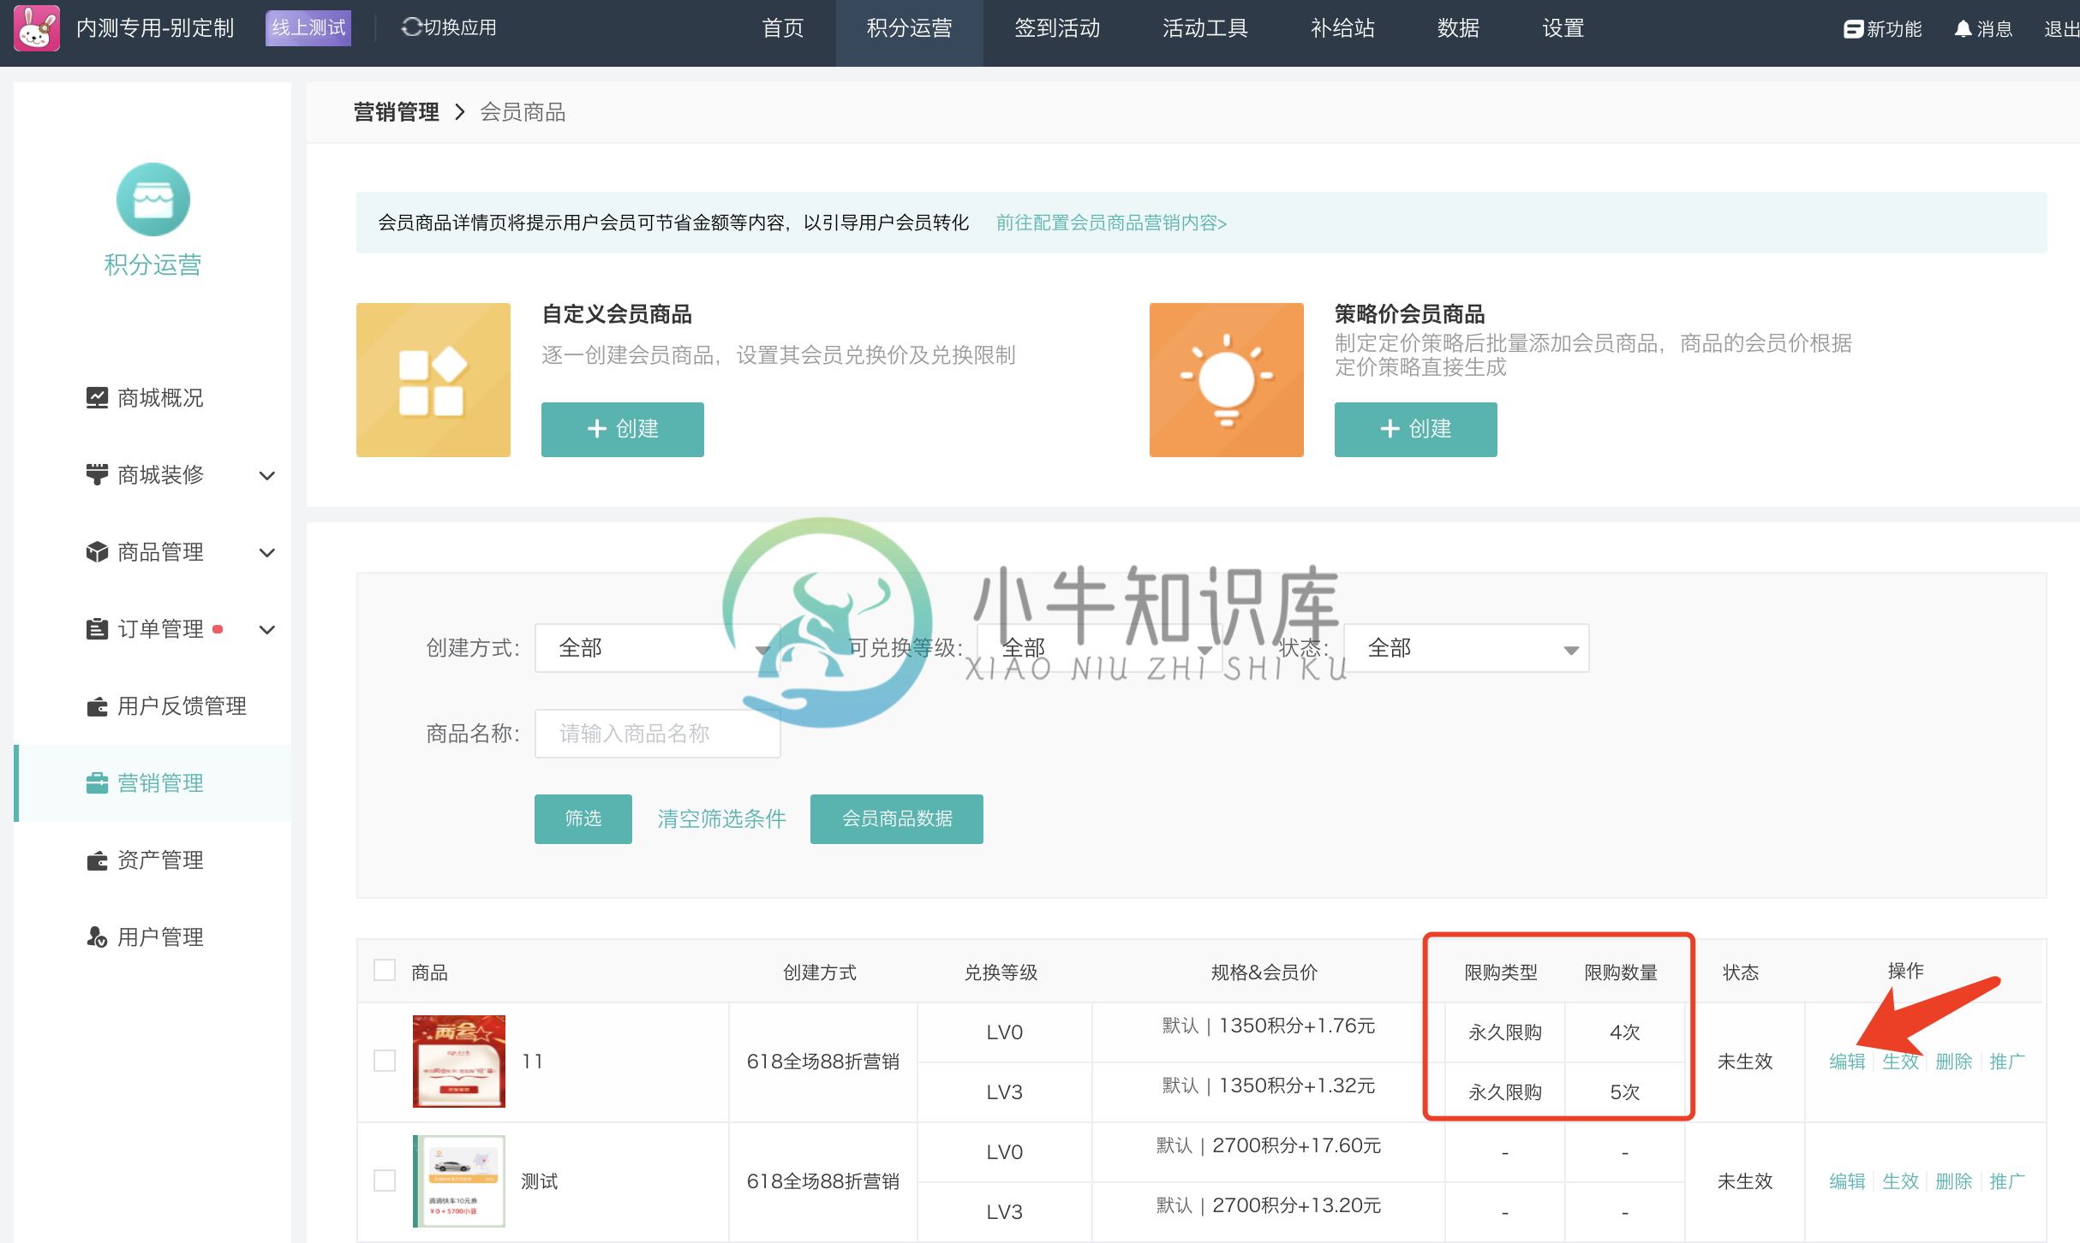This screenshot has width=2080, height=1243.
Task: Click 生效 for product 测试
Action: [1900, 1181]
